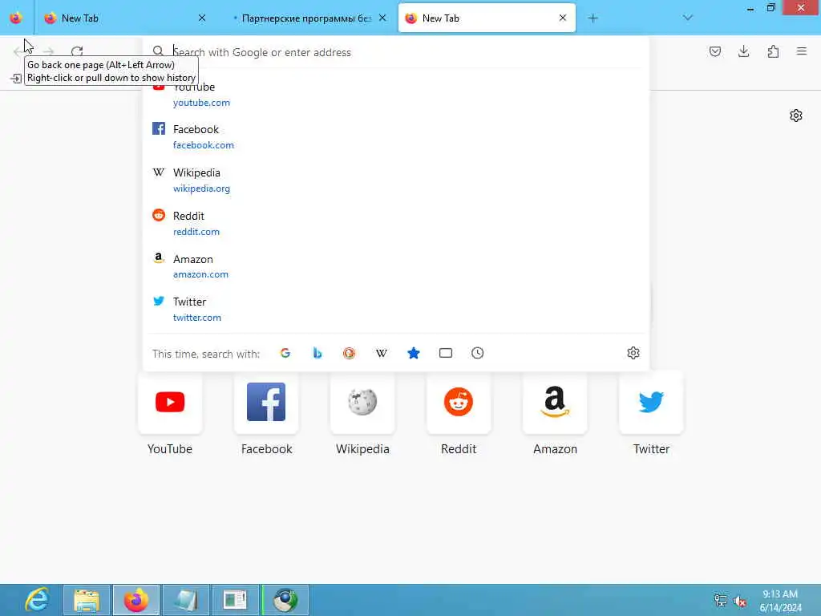
Task: Close the Партнерские программы tab
Action: 382,18
